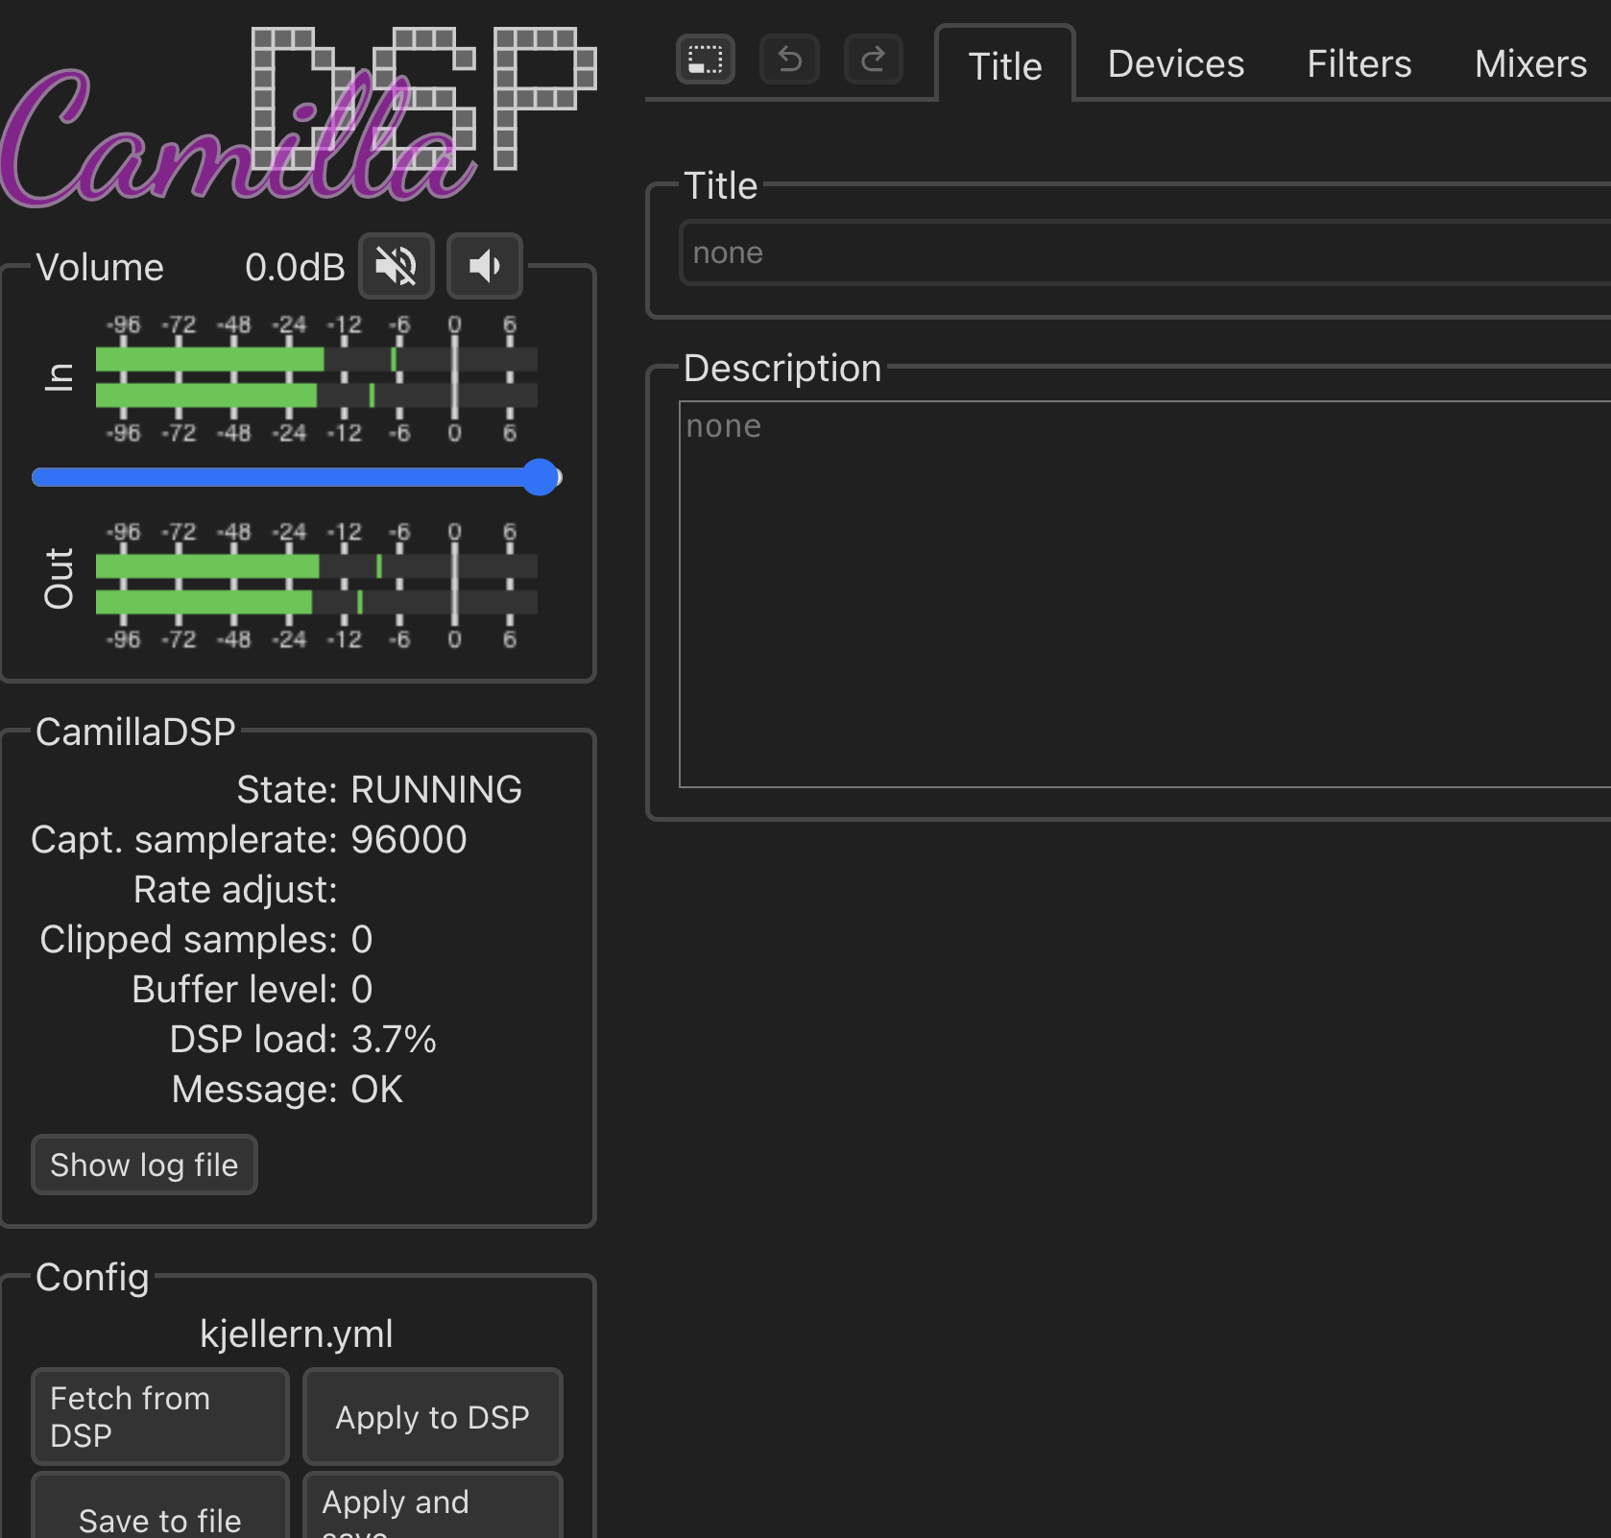This screenshot has height=1538, width=1611.
Task: Redo the last change
Action: pos(874,60)
